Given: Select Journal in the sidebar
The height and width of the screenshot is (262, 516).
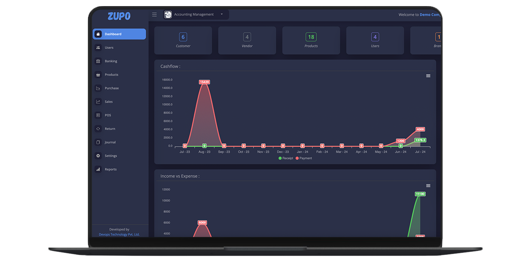Looking at the screenshot, I should click(x=110, y=142).
